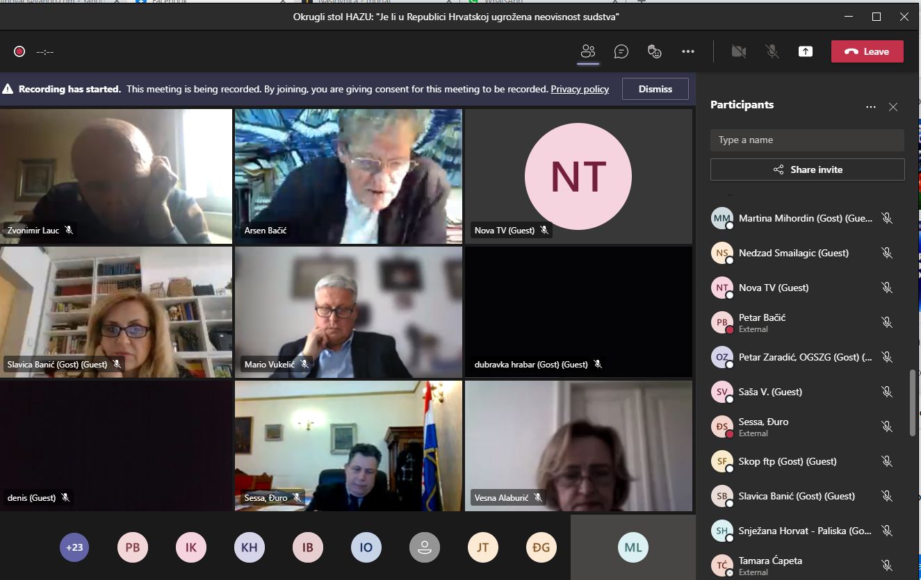This screenshot has width=921, height=580.
Task: Select Nedzad Smailagic (Guest) name in list
Action: pos(794,253)
